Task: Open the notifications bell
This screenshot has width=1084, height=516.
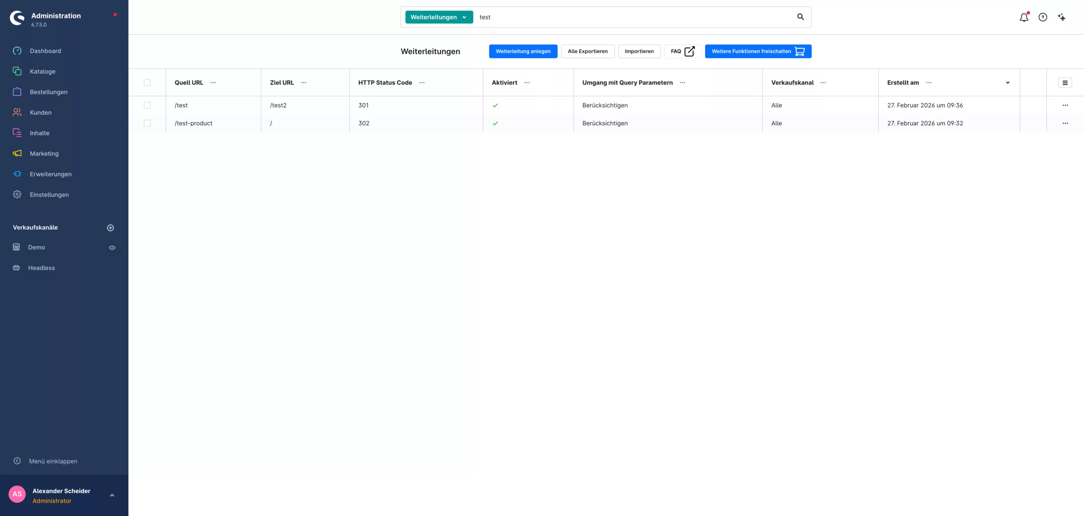Action: (x=1023, y=17)
